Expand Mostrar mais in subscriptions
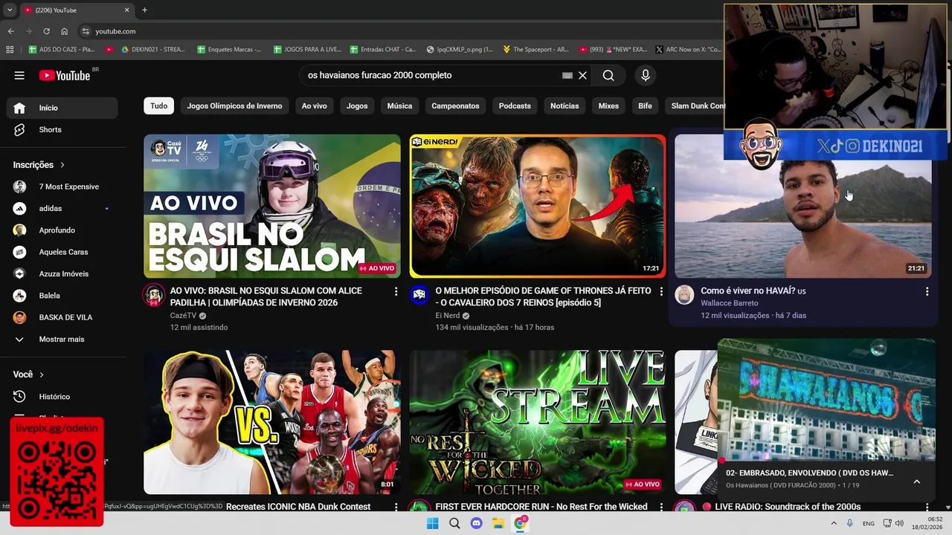Image resolution: width=952 pixels, height=535 pixels. coord(62,339)
